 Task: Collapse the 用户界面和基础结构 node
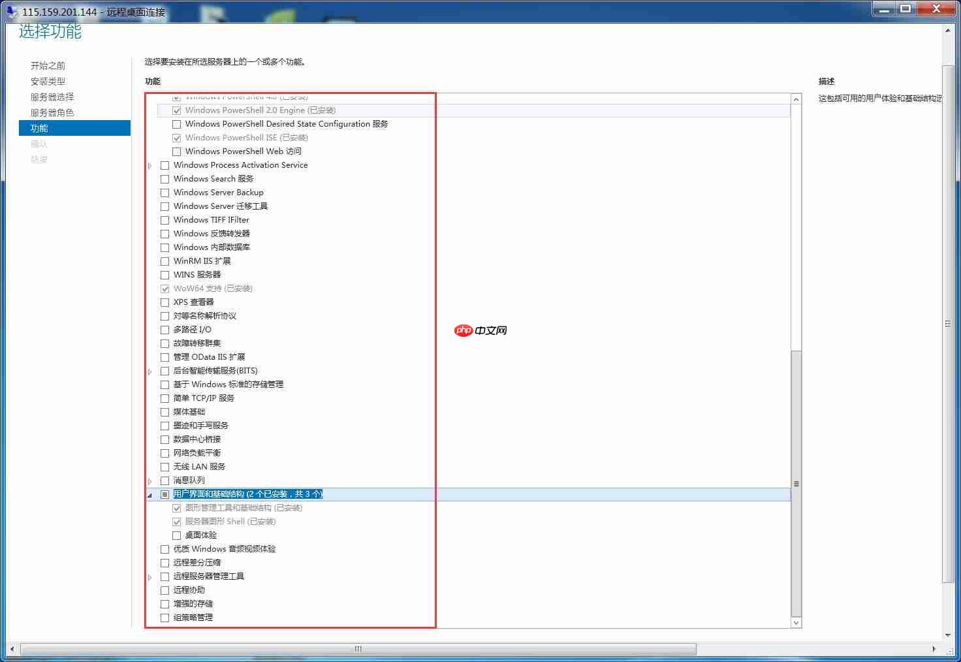150,494
